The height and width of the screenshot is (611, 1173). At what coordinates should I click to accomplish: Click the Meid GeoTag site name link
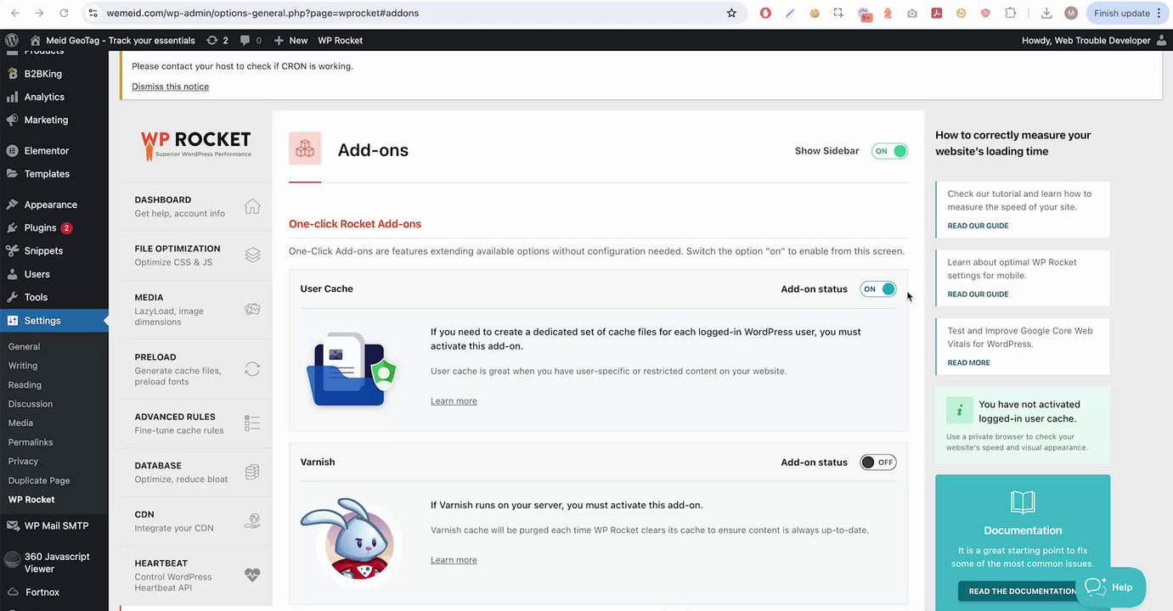tap(114, 40)
